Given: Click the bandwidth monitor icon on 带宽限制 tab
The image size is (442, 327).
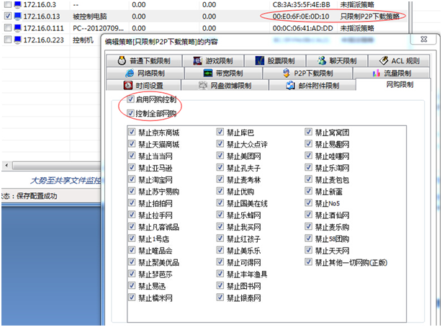Looking at the screenshot, I should 208,73.
